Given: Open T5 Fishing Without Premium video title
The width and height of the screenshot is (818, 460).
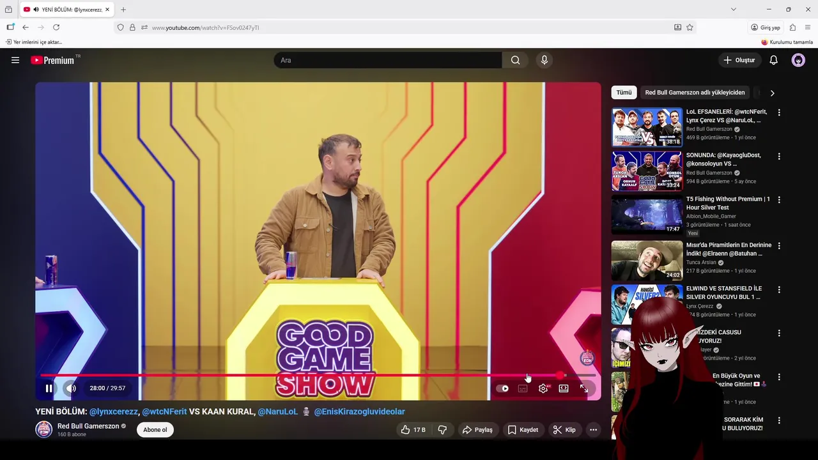Looking at the screenshot, I should (728, 203).
